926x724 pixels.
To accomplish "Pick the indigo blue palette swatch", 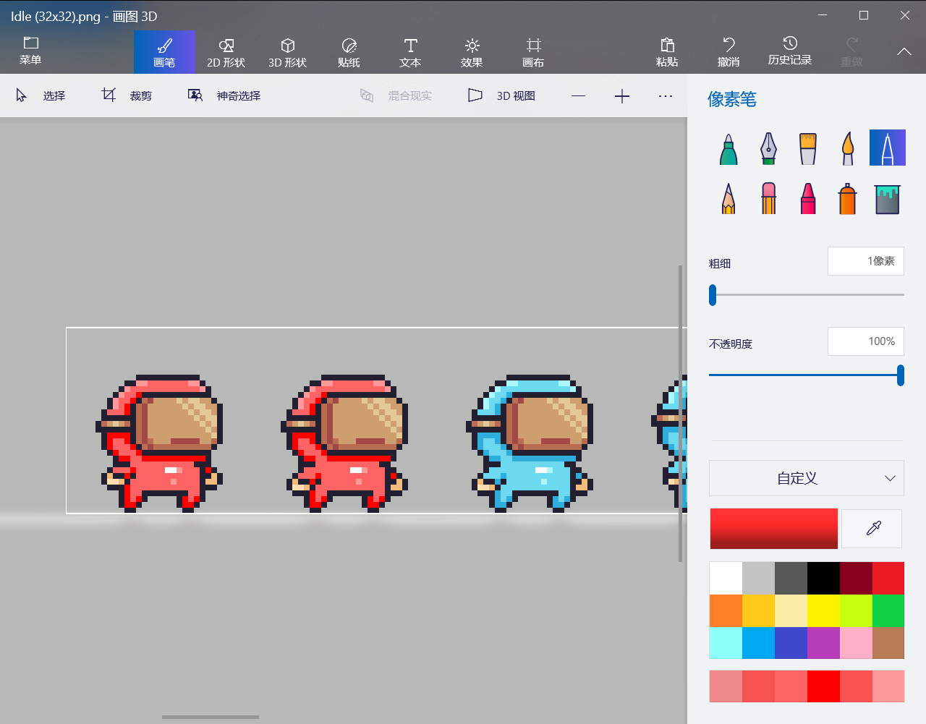I will (x=791, y=643).
